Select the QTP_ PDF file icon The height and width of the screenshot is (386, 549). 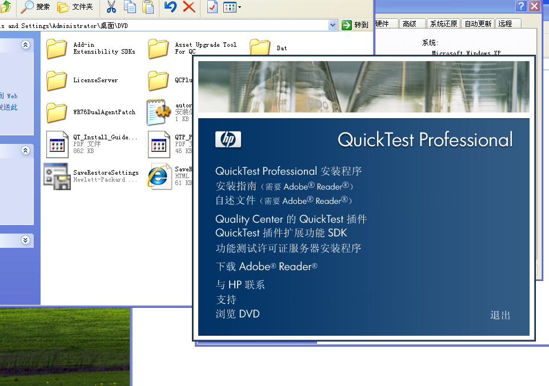tap(159, 144)
